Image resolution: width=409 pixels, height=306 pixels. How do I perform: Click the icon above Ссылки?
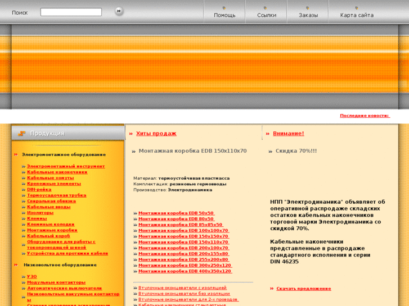click(x=266, y=8)
